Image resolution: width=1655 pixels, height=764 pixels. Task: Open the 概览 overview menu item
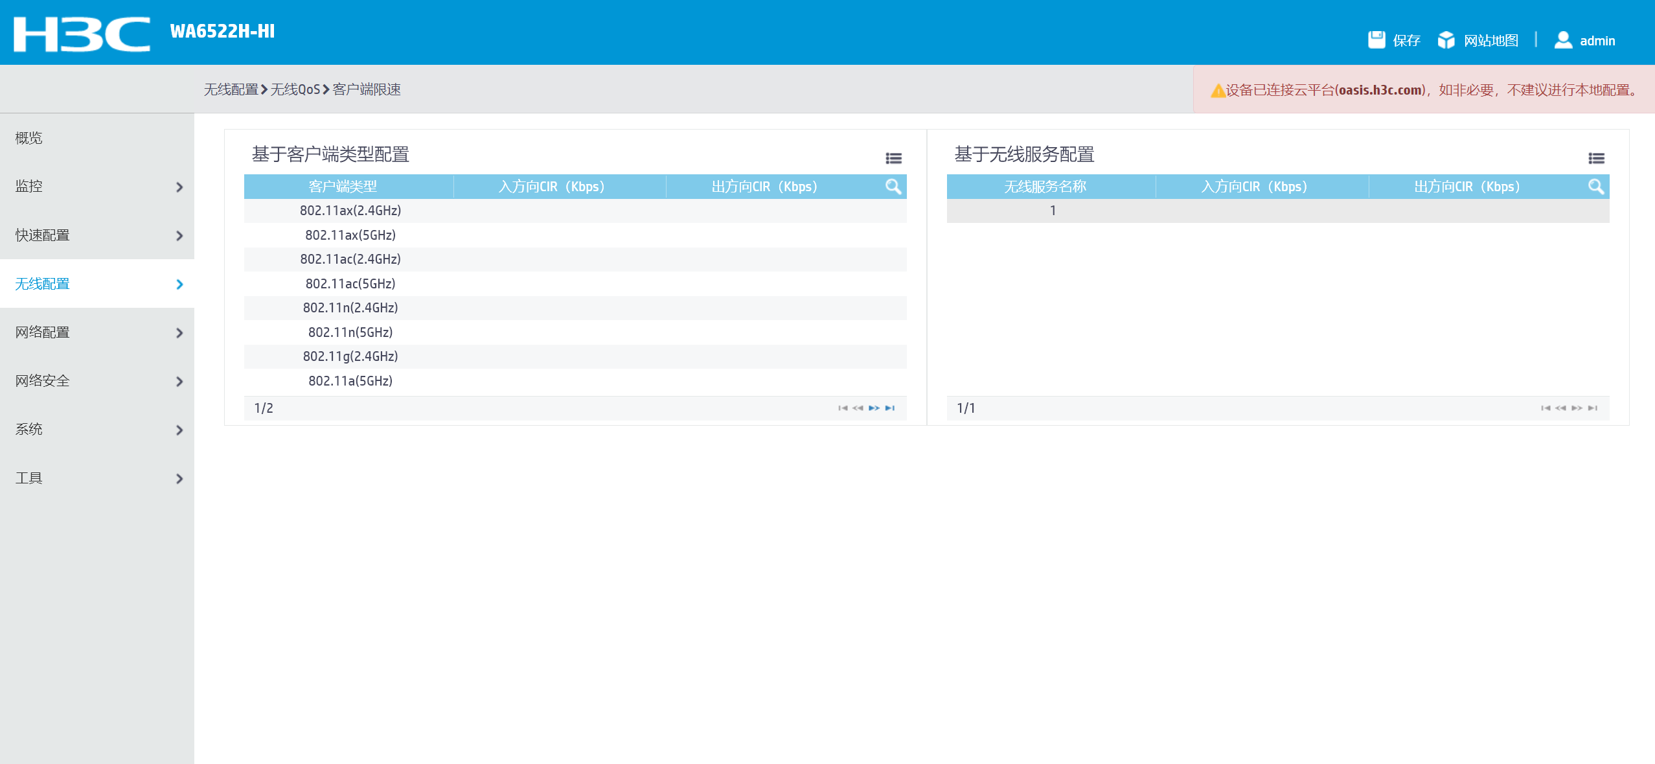click(x=29, y=138)
